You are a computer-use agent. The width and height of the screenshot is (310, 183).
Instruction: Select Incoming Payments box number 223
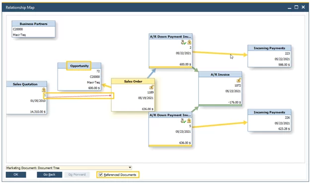point(269,56)
